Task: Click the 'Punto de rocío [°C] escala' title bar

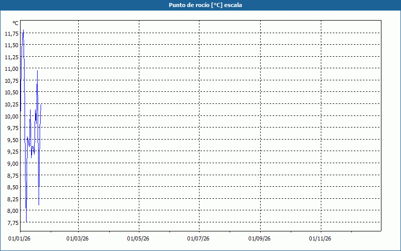Action: tap(200, 5)
